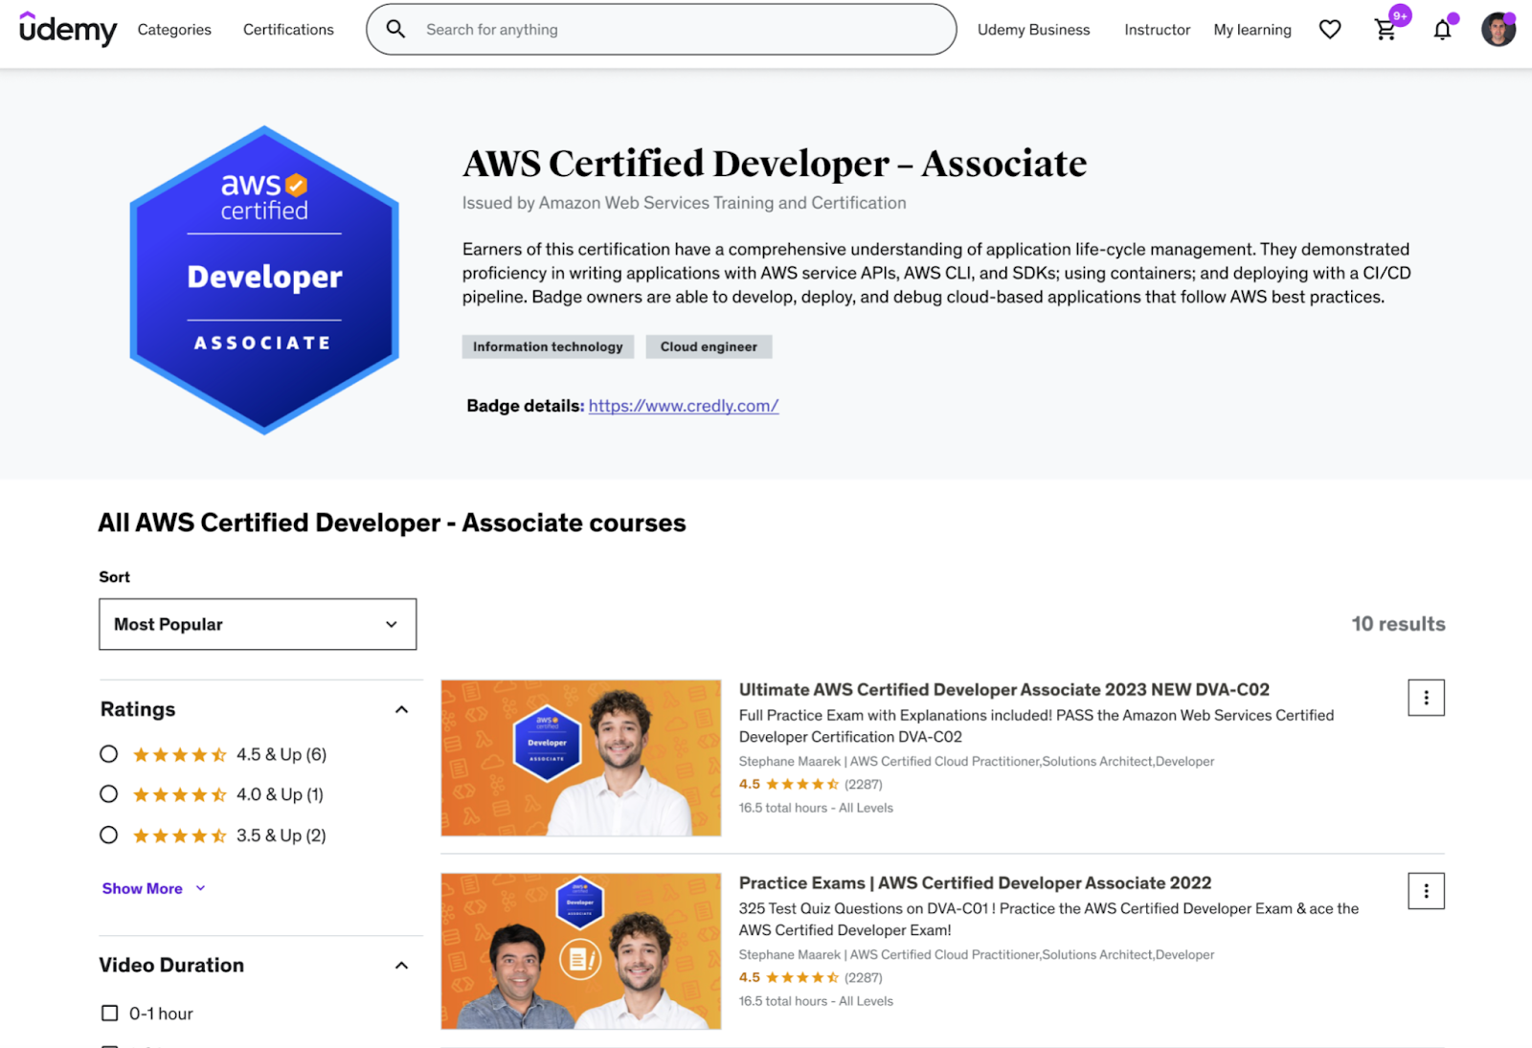
Task: Open the Instructor menu
Action: (1157, 30)
